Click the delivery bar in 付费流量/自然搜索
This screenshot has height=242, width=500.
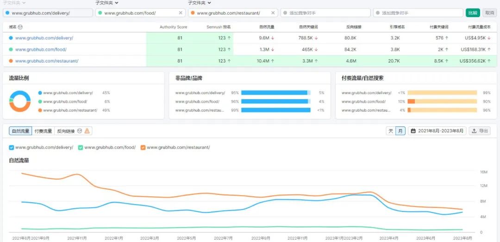[x=442, y=93]
